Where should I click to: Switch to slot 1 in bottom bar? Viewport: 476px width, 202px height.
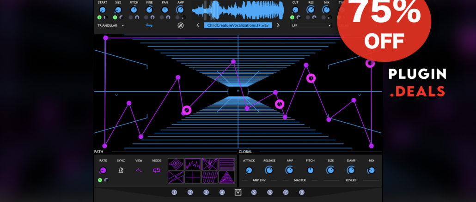tap(174, 192)
